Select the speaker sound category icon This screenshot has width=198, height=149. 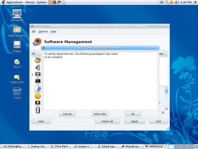coord(38,67)
